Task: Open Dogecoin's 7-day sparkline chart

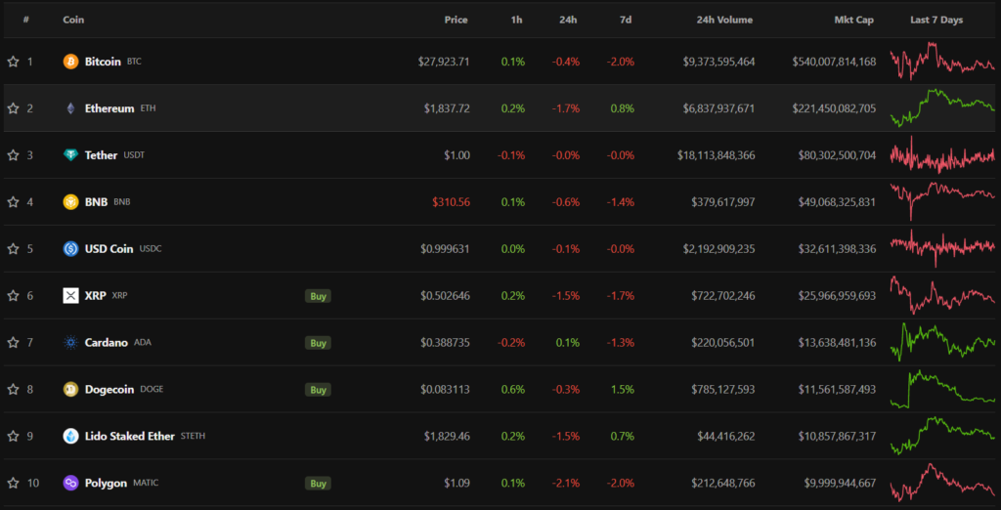Action: tap(942, 390)
